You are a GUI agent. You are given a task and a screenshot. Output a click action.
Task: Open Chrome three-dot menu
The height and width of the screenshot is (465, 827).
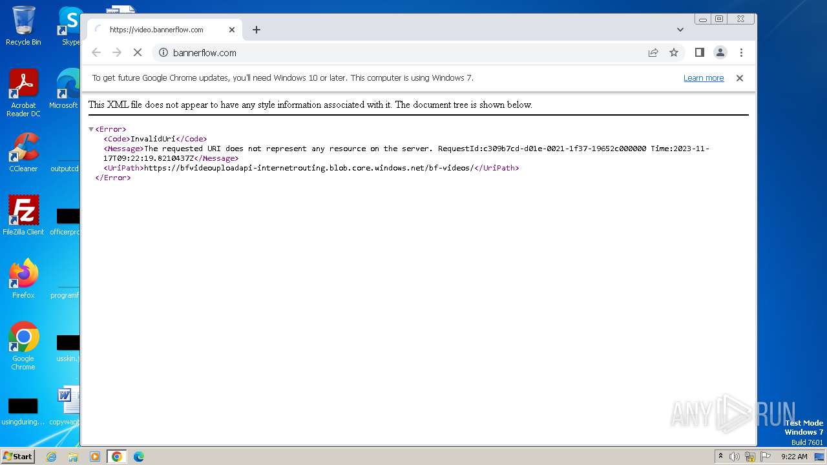741,53
